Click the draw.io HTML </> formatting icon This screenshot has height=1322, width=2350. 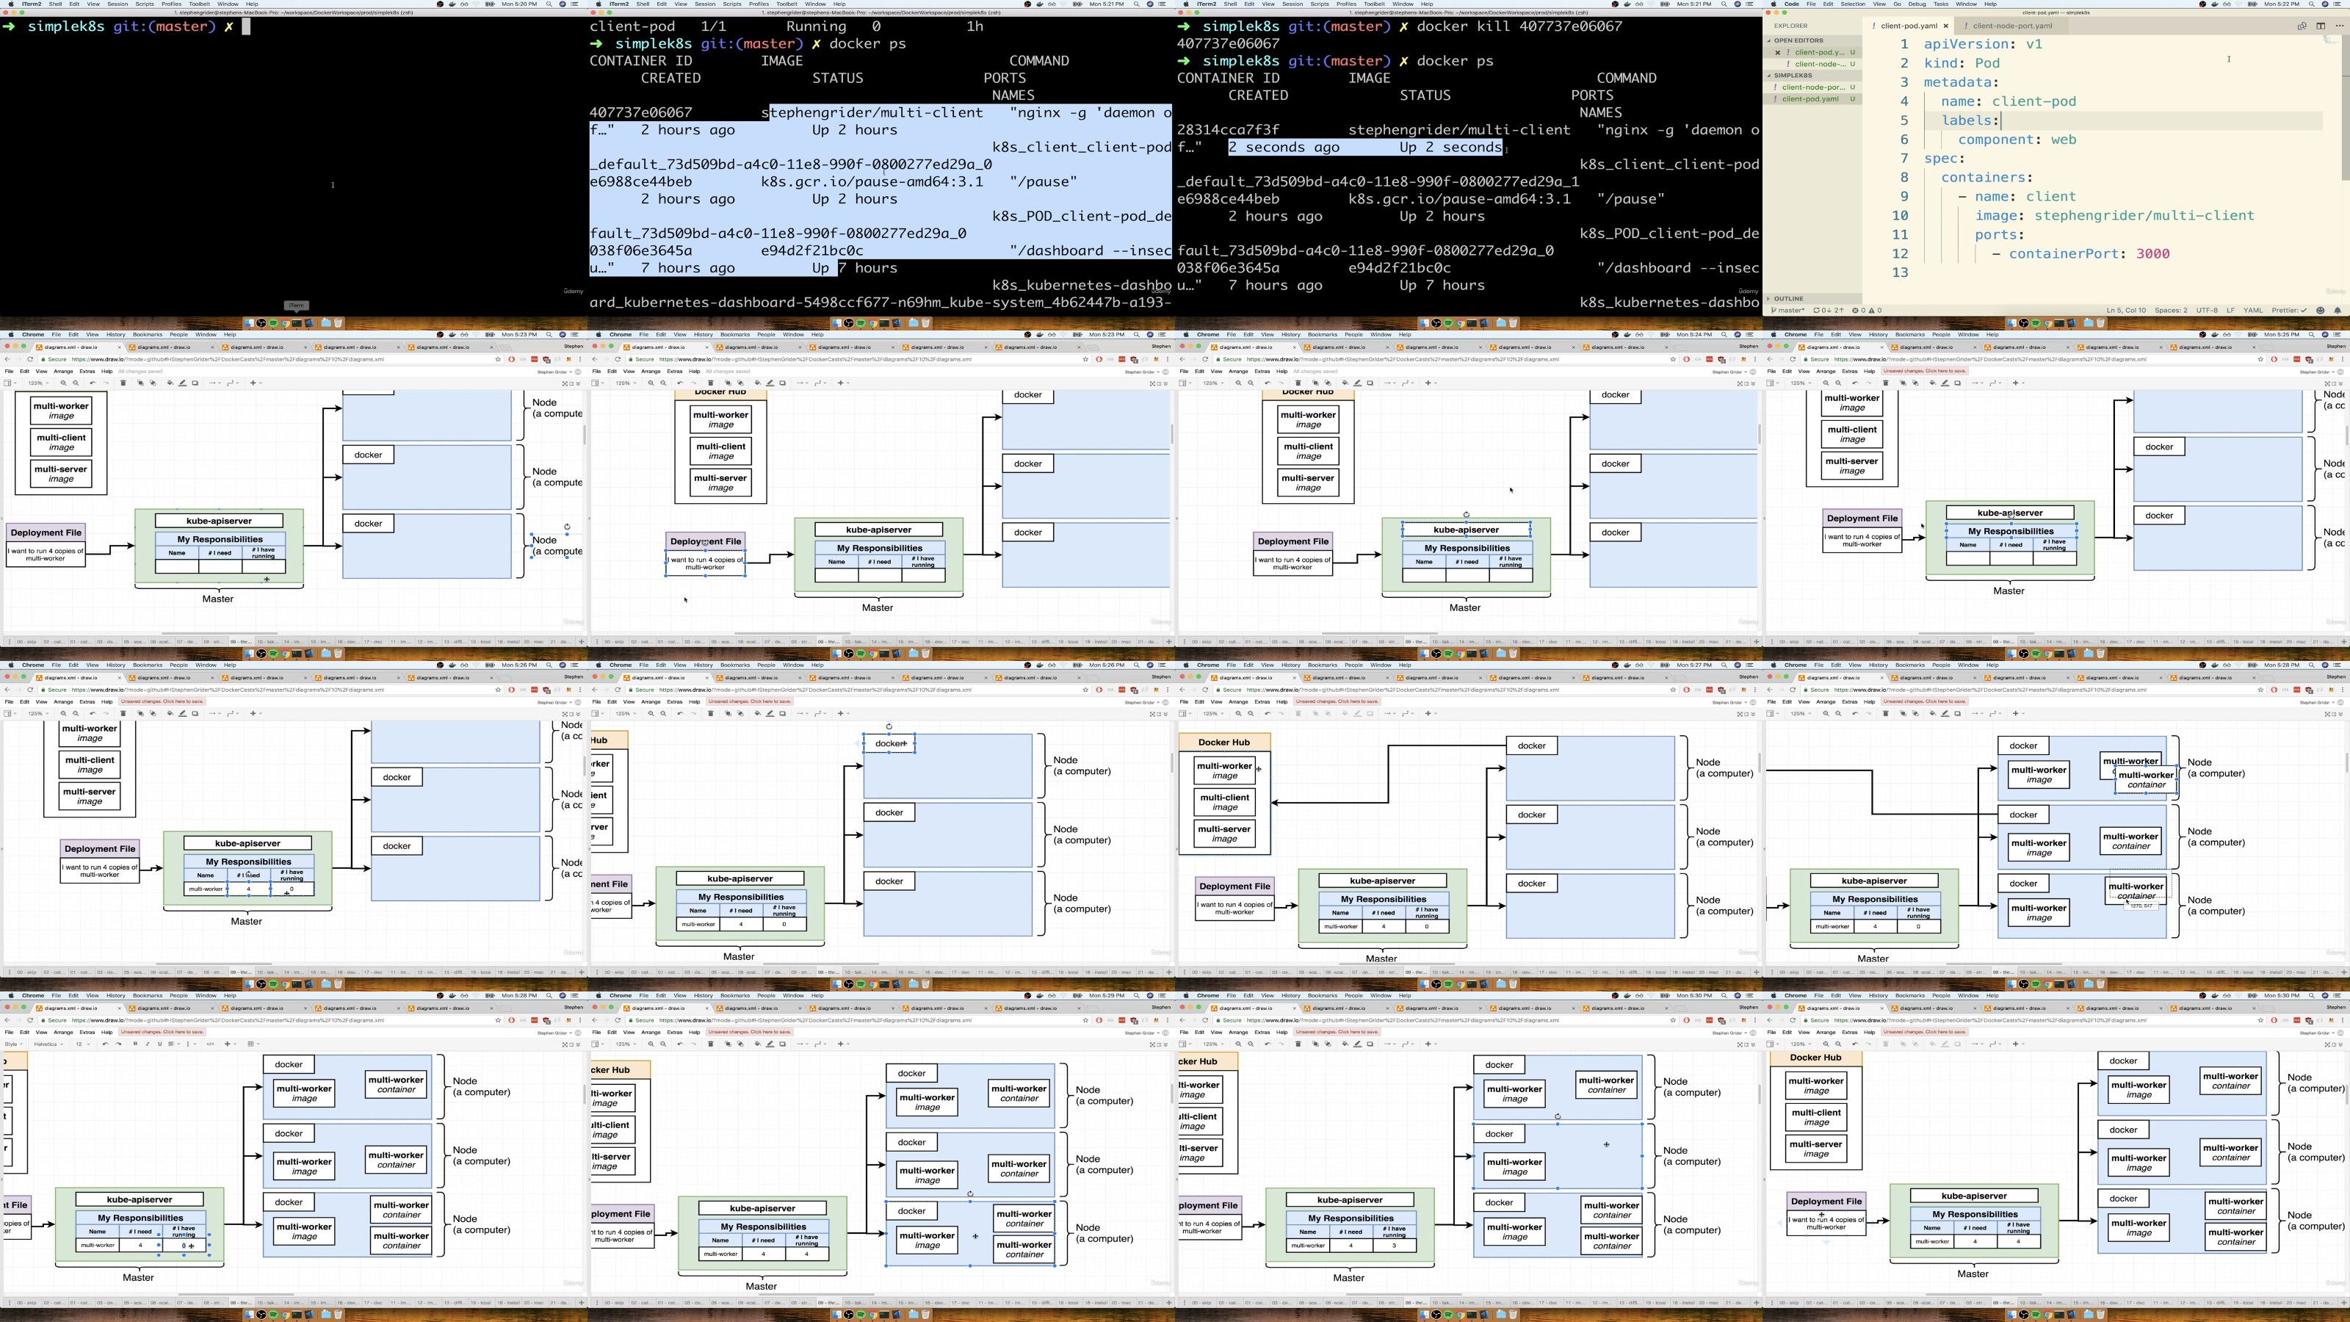point(211,1044)
